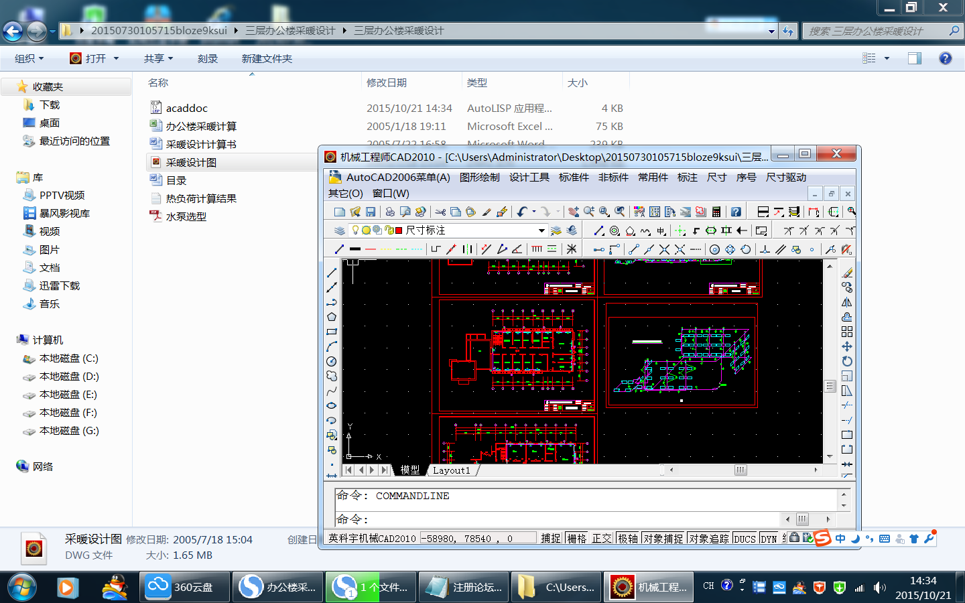Screen dimensions: 965x603
Task: Toggle 栅格 grid display in status bar
Action: [x=576, y=538]
